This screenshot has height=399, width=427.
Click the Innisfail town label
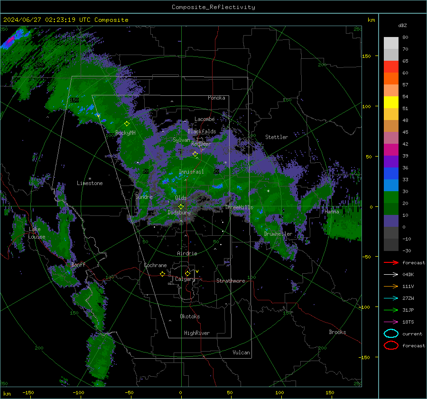tap(191, 172)
